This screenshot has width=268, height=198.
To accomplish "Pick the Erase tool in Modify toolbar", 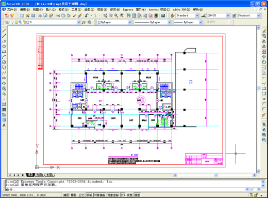I will pyautogui.click(x=264, y=31).
